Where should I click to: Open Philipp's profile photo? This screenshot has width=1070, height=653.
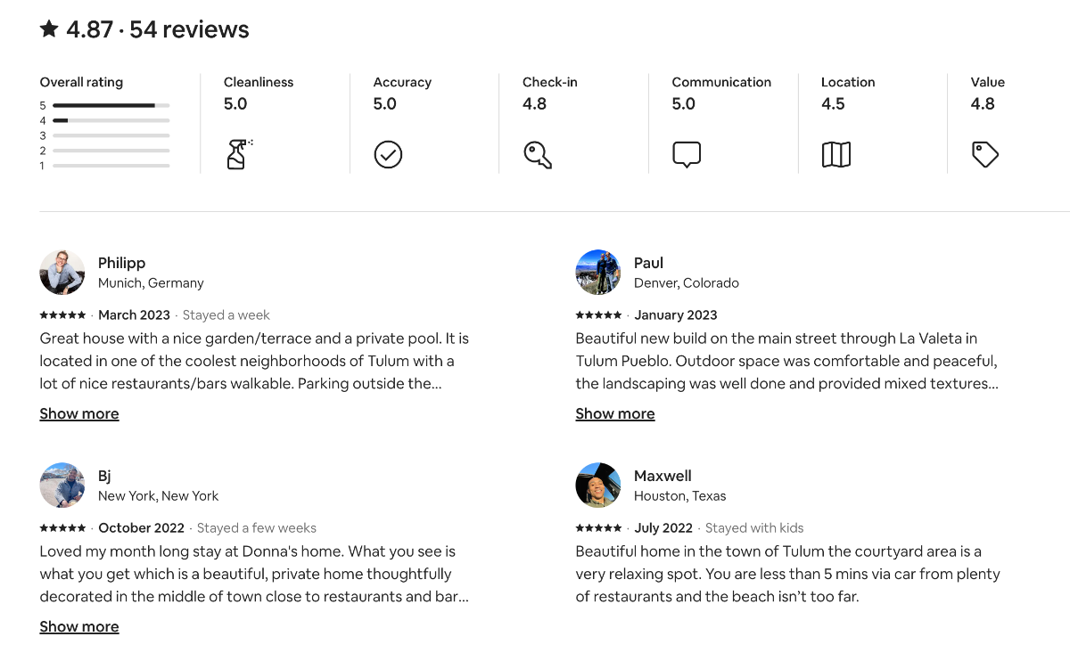[62, 273]
